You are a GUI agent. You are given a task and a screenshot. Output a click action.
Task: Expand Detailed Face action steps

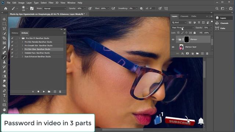[x=22, y=53]
